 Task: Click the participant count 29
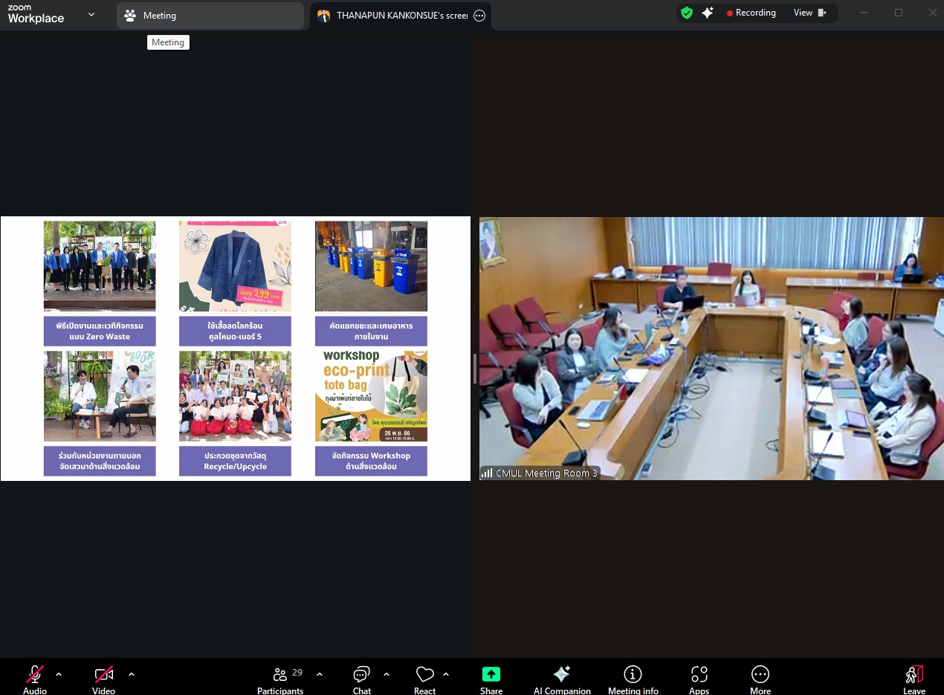pos(297,672)
